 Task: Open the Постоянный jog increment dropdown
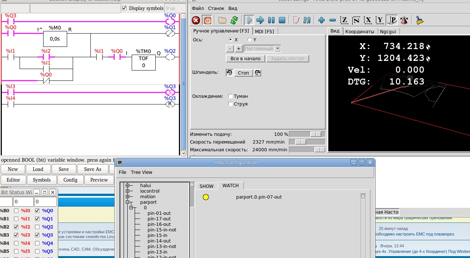(278, 49)
